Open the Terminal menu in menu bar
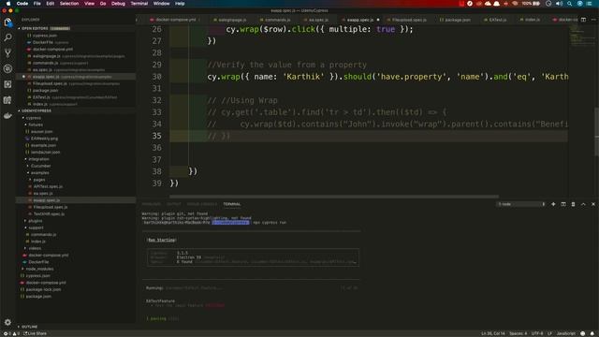The width and height of the screenshot is (599, 337). click(x=139, y=4)
